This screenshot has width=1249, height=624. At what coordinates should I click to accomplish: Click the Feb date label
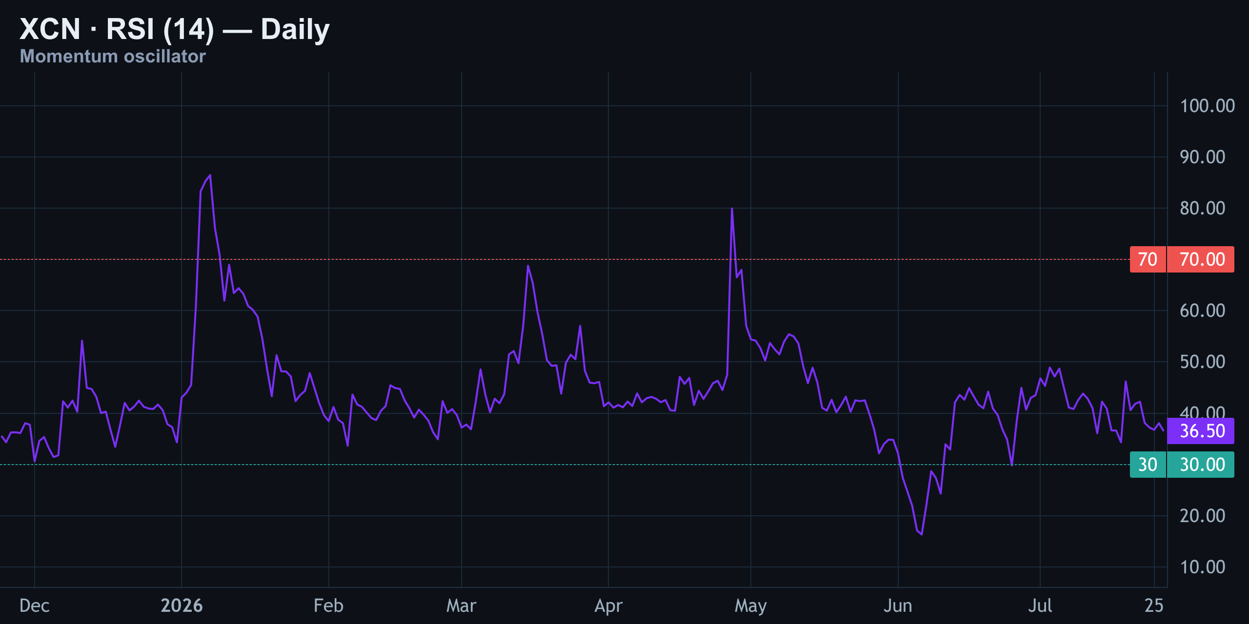click(x=328, y=605)
